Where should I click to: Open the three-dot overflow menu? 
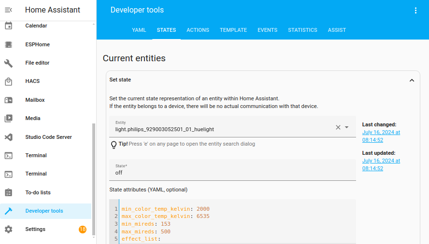pyautogui.click(x=415, y=10)
